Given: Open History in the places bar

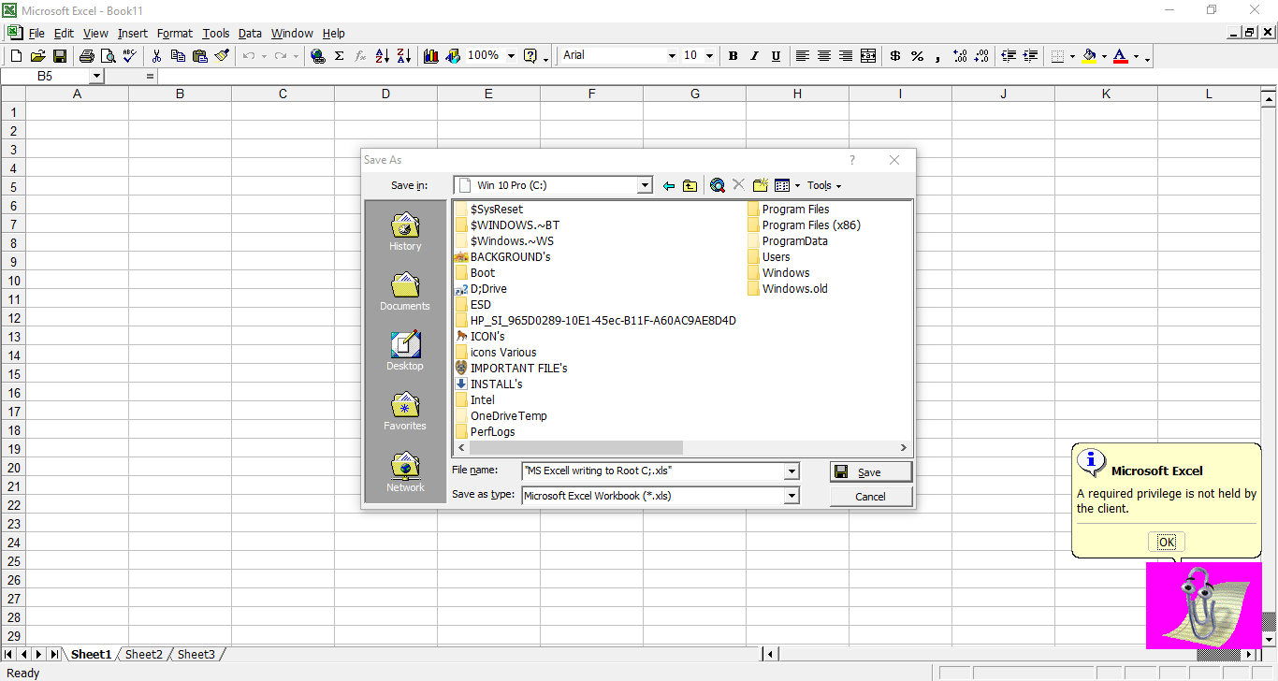Looking at the screenshot, I should [x=405, y=231].
